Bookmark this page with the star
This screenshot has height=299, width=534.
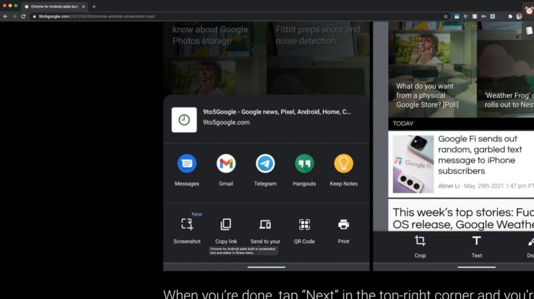446,16
